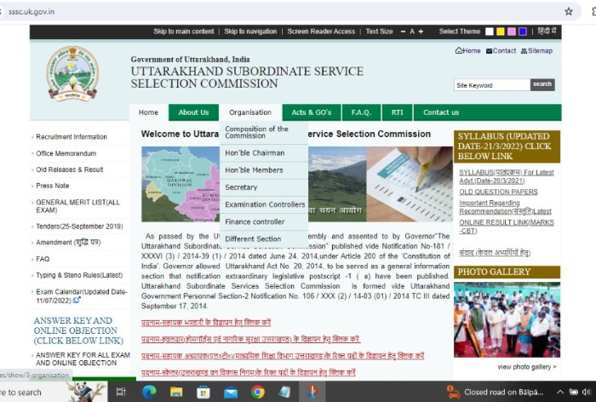This screenshot has height=402, width=596.
Task: Open Important Regarding Recommendation link
Action: click(505, 207)
